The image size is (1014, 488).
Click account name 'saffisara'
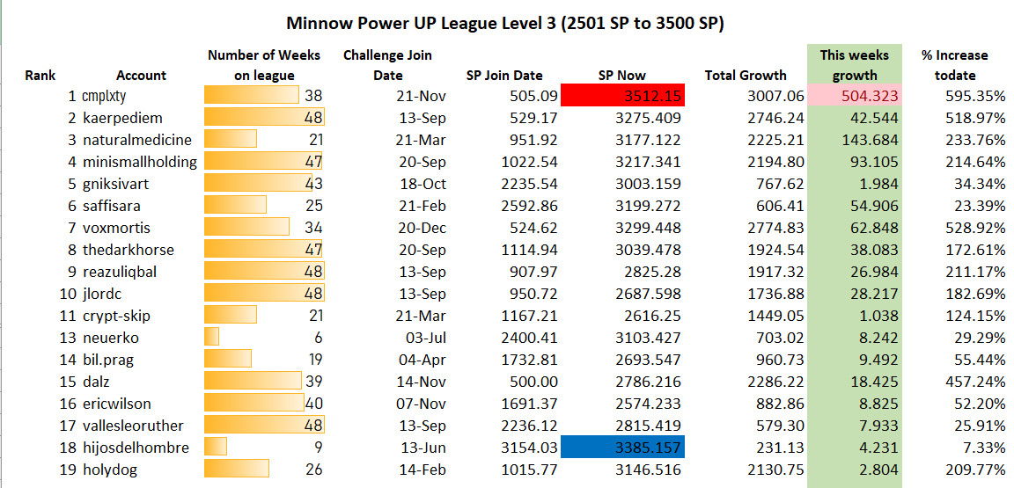112,206
